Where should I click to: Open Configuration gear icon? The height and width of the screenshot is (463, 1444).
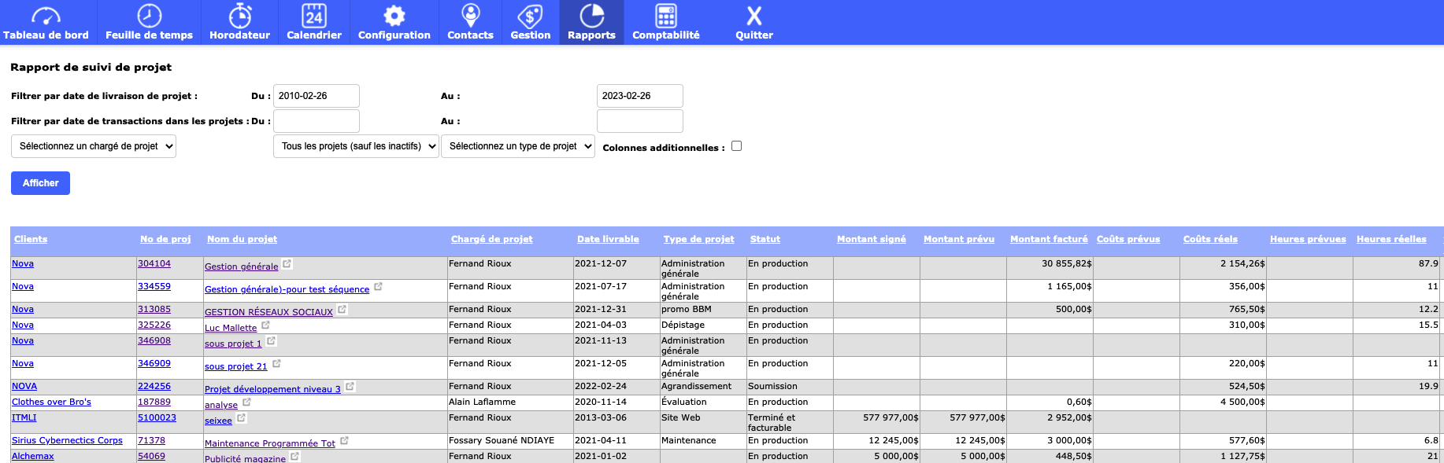tap(394, 16)
